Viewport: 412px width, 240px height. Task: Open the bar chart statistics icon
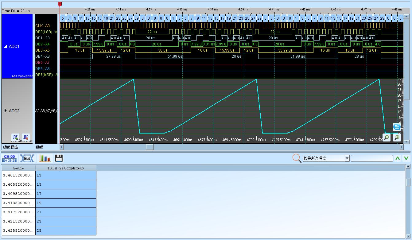(45, 158)
